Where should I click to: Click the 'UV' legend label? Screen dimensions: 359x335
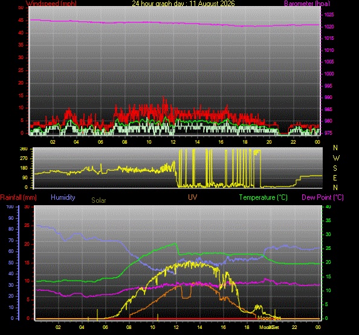click(x=193, y=197)
